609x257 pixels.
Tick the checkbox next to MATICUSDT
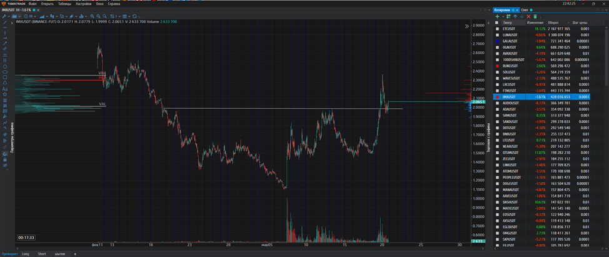(x=496, y=208)
